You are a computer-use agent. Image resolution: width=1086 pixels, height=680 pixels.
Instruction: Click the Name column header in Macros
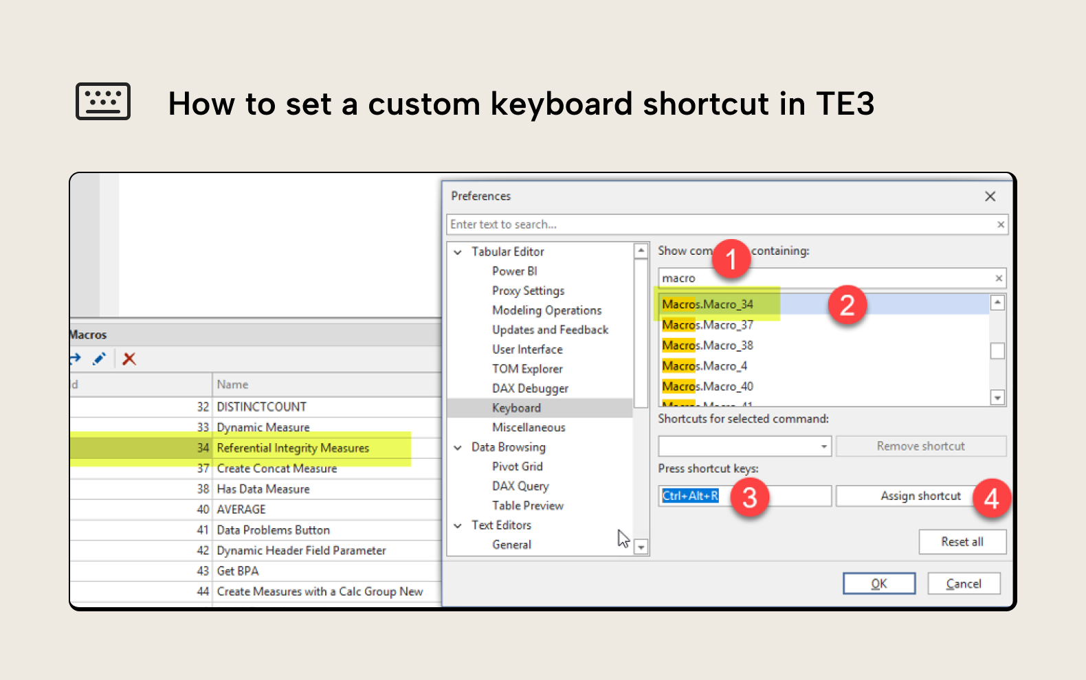(326, 385)
